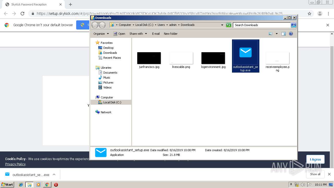
Task: Click Show all downloads button
Action: 315,174
